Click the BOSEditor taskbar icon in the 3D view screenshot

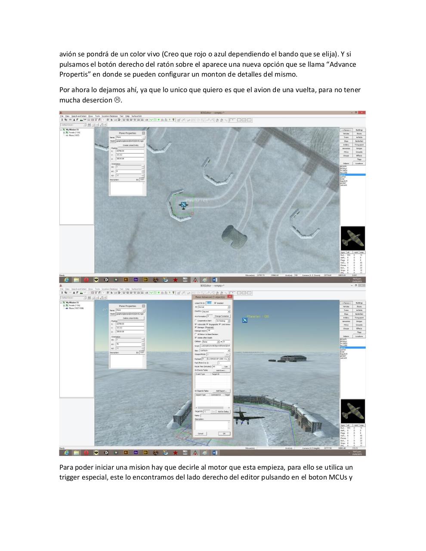point(195,453)
